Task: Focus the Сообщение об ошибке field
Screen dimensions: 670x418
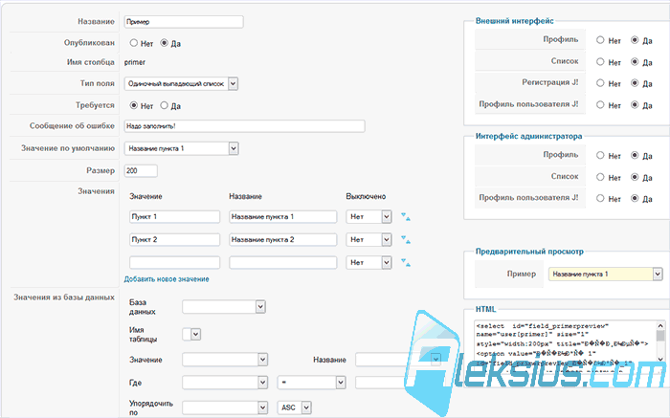Action: coord(244,126)
